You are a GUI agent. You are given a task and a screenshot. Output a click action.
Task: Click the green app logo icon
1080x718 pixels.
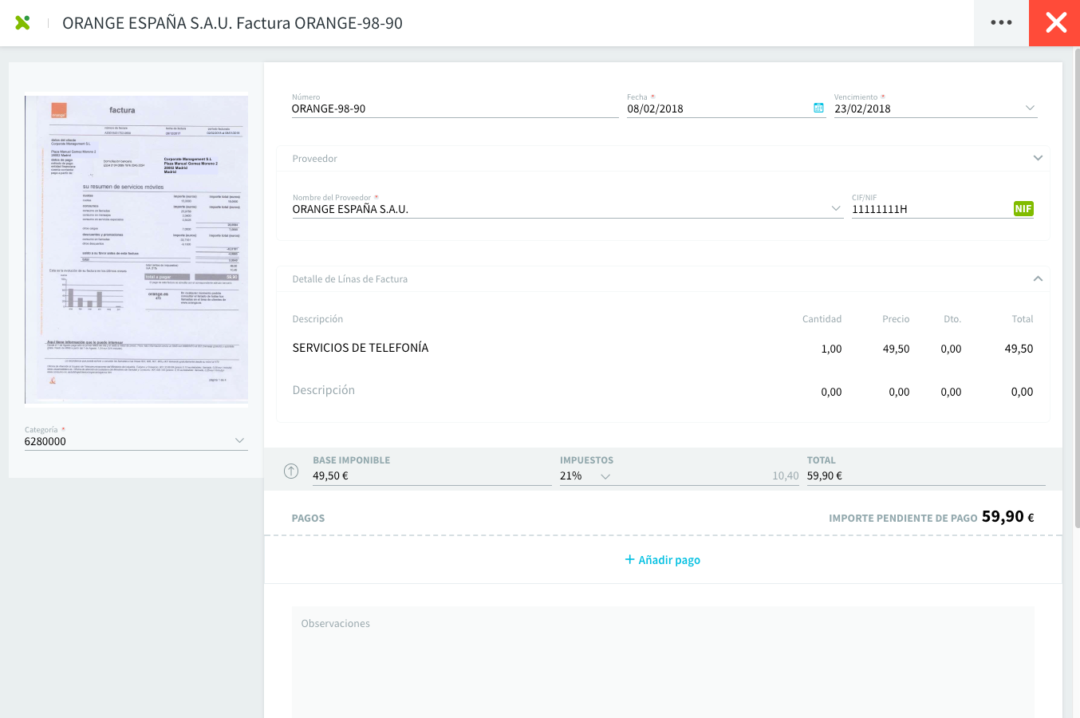(x=22, y=22)
